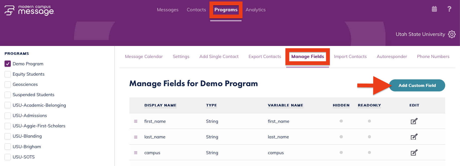
Task: Edit the campus field row
Action: pyautogui.click(x=414, y=152)
